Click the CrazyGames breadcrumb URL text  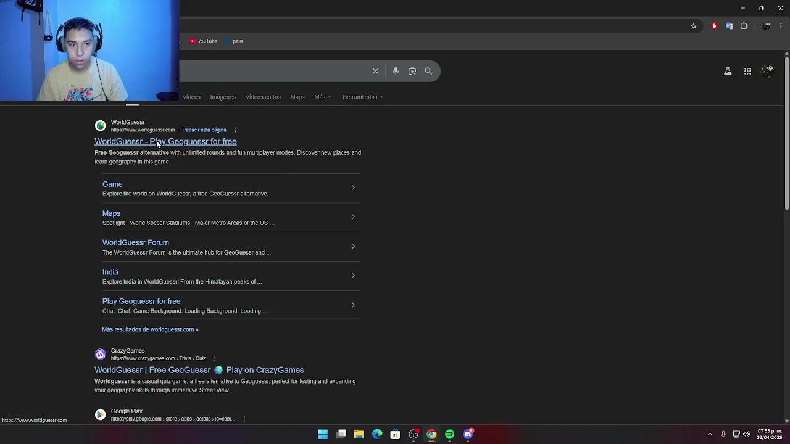pyautogui.click(x=159, y=358)
